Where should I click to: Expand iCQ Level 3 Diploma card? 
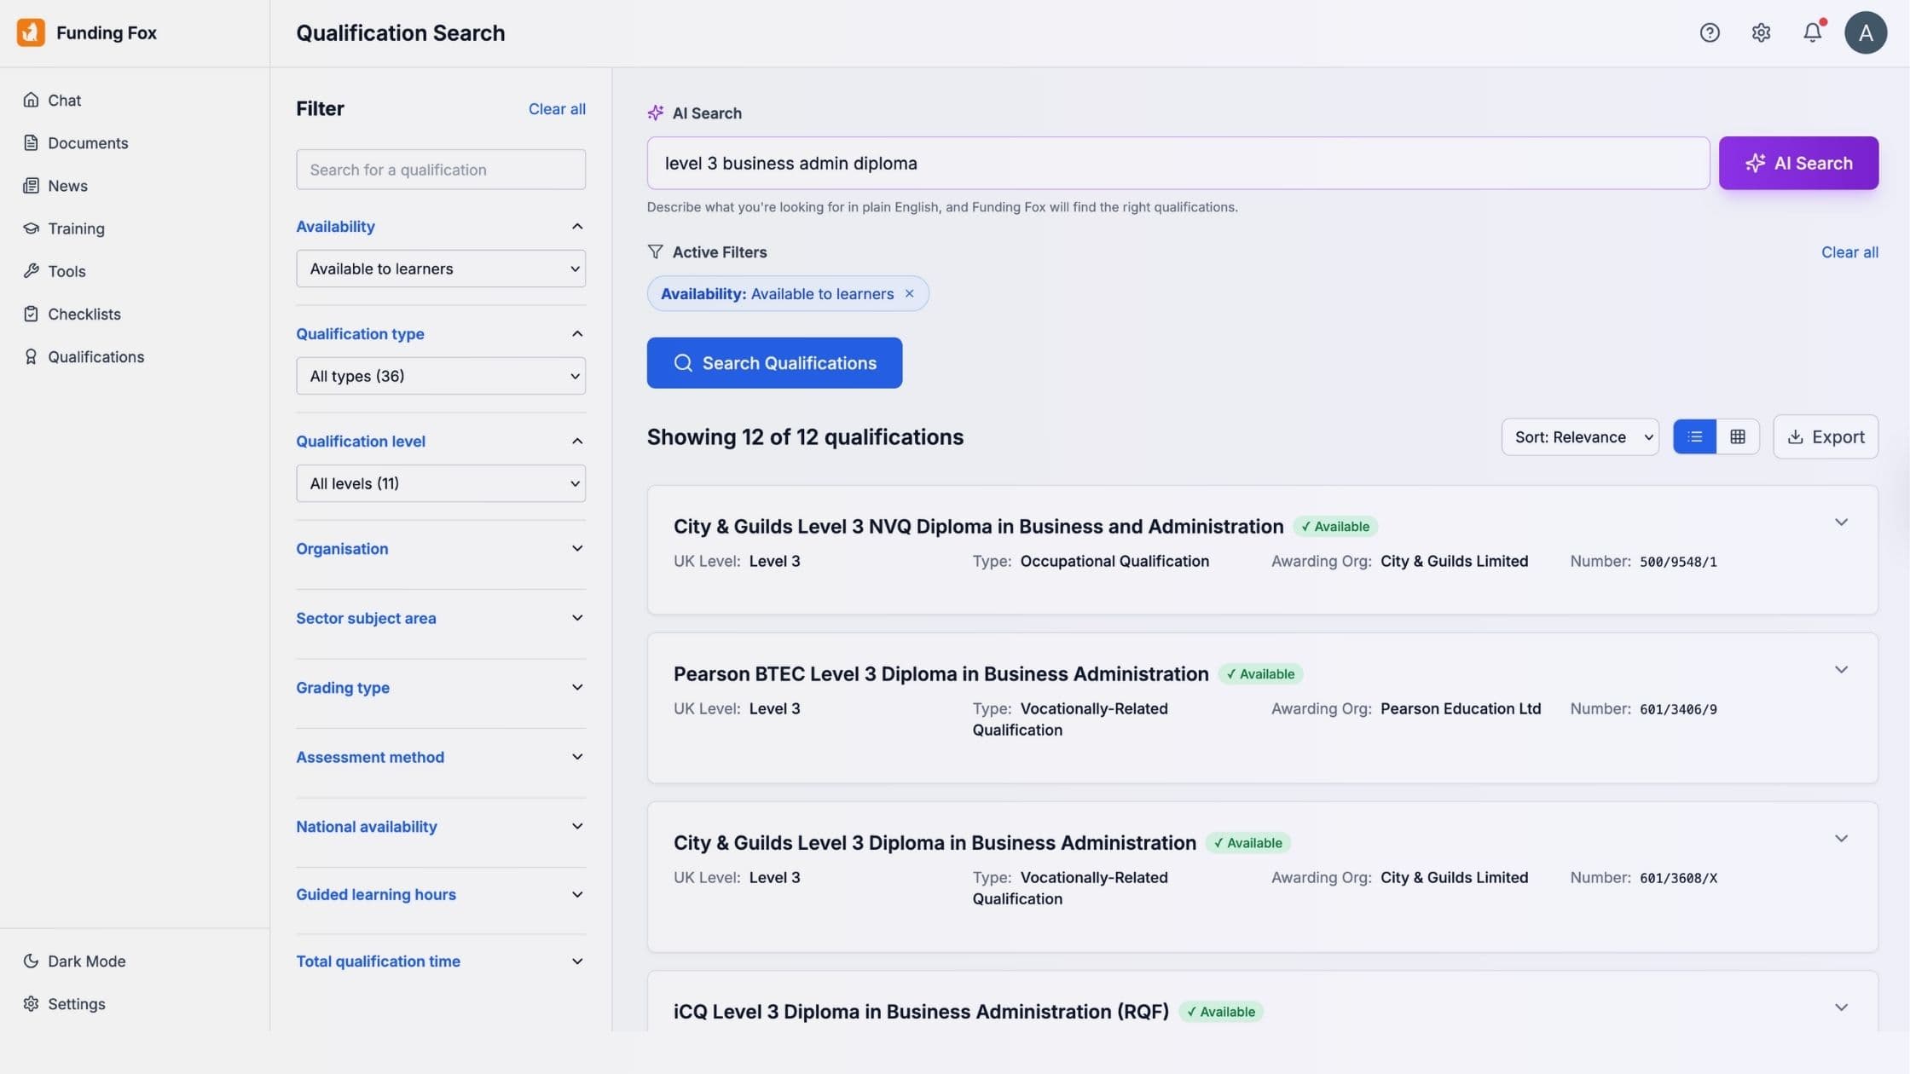pos(1841,1007)
